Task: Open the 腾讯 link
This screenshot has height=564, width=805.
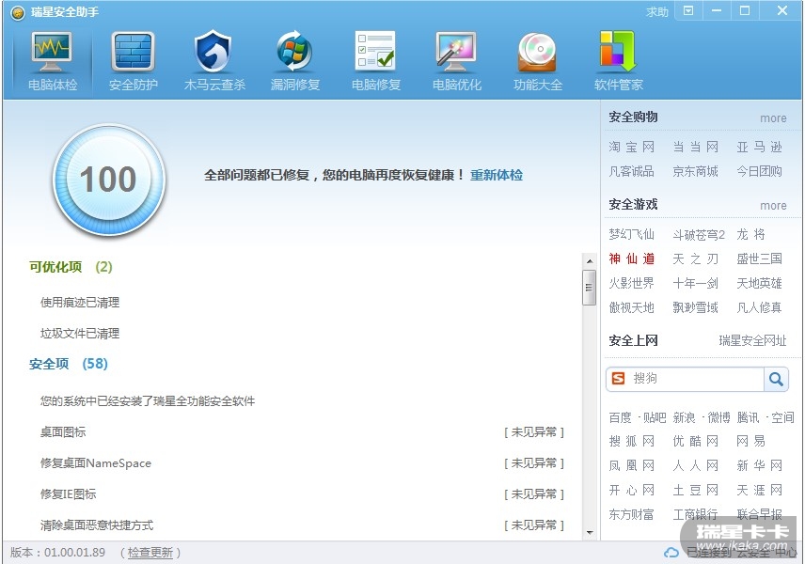Action: [748, 417]
